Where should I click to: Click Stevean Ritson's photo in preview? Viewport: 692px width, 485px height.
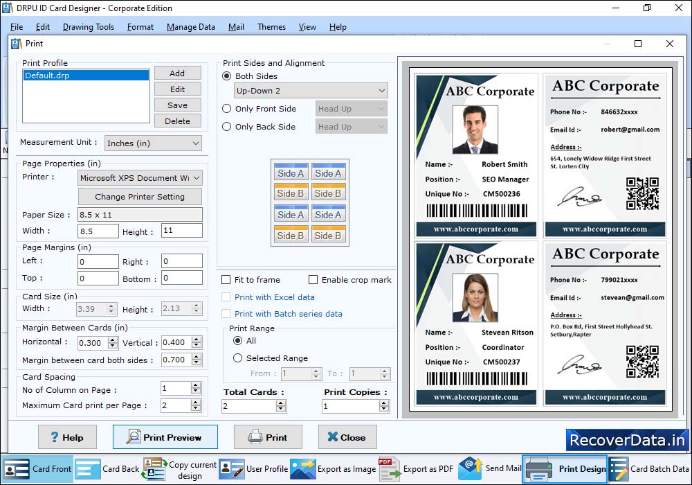[x=475, y=298]
